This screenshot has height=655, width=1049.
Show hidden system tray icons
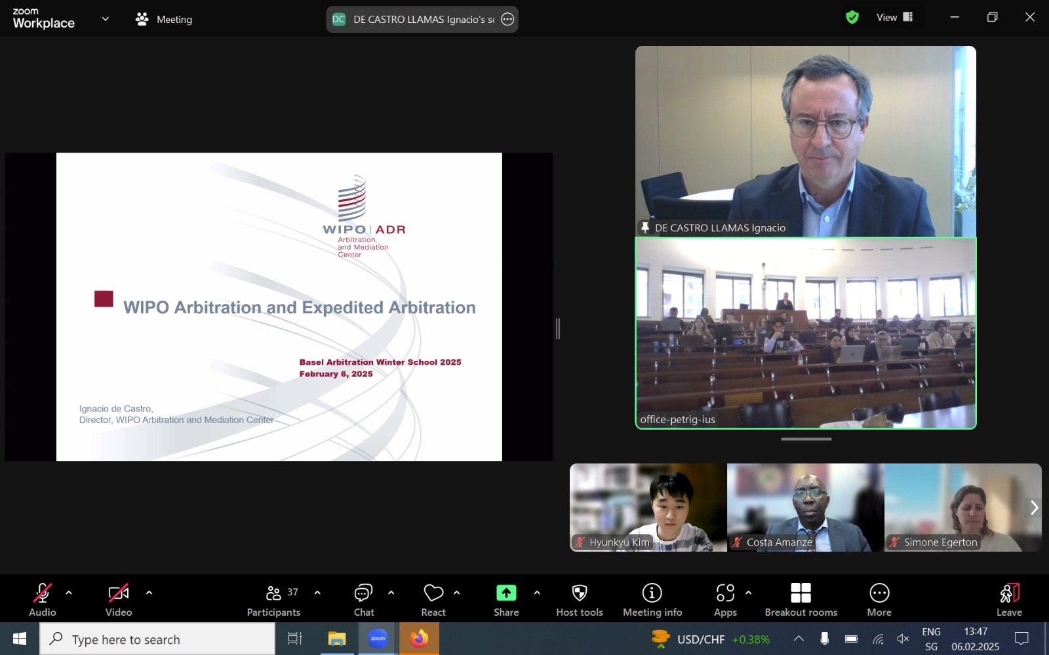coord(799,639)
